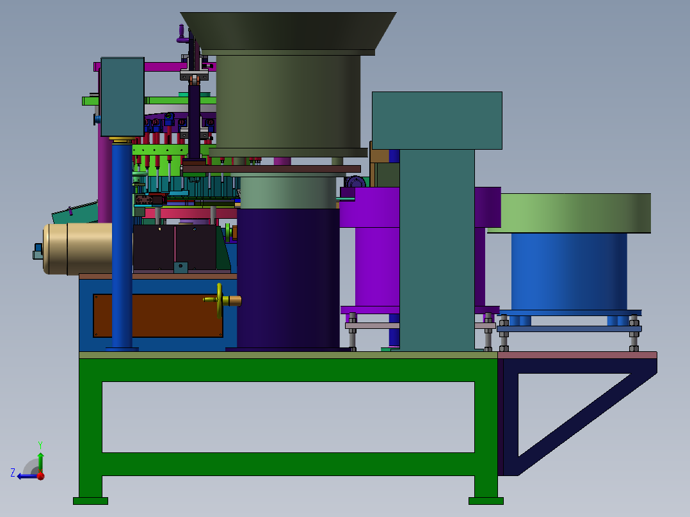Select the teal control box atop the blue post

(122, 97)
